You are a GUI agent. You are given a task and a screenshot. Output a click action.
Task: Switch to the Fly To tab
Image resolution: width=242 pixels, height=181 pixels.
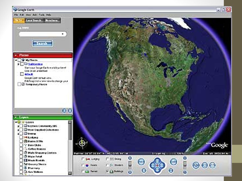pos(19,20)
